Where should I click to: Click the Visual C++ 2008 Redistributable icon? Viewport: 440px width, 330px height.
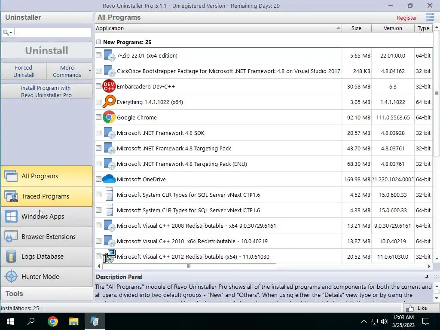click(x=109, y=225)
